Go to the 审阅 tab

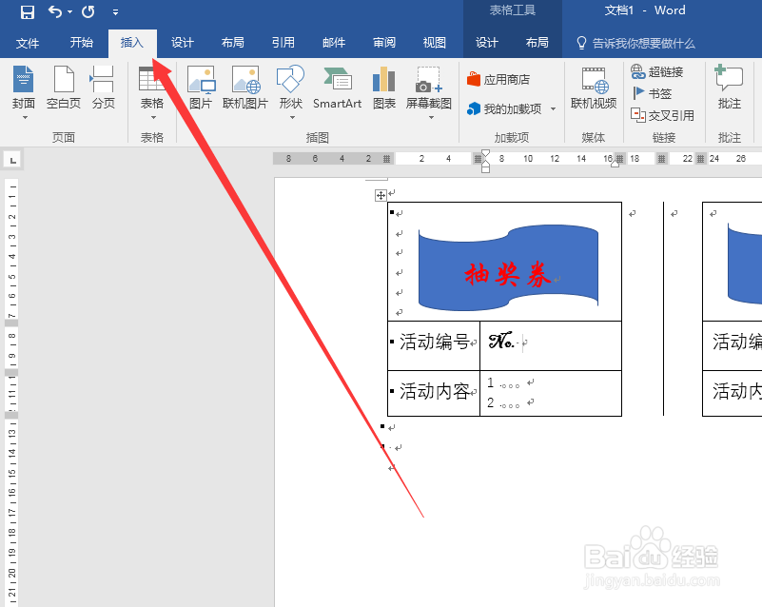pyautogui.click(x=384, y=43)
